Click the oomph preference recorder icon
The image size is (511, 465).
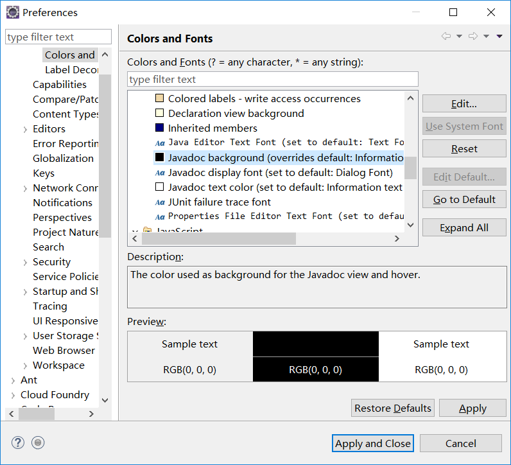[x=38, y=443]
